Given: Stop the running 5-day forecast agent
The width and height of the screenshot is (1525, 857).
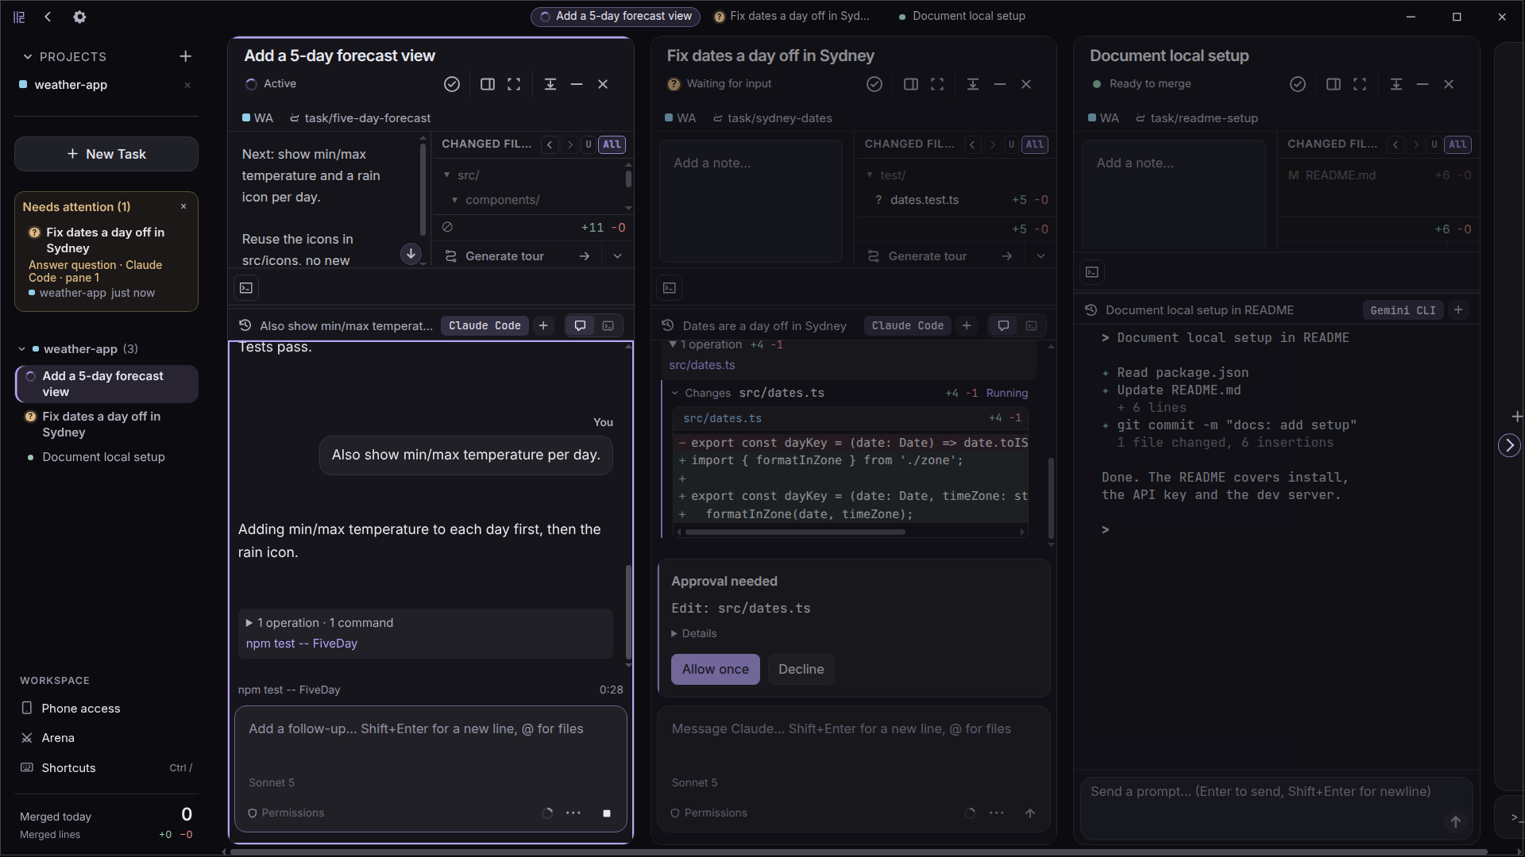Looking at the screenshot, I should (607, 813).
